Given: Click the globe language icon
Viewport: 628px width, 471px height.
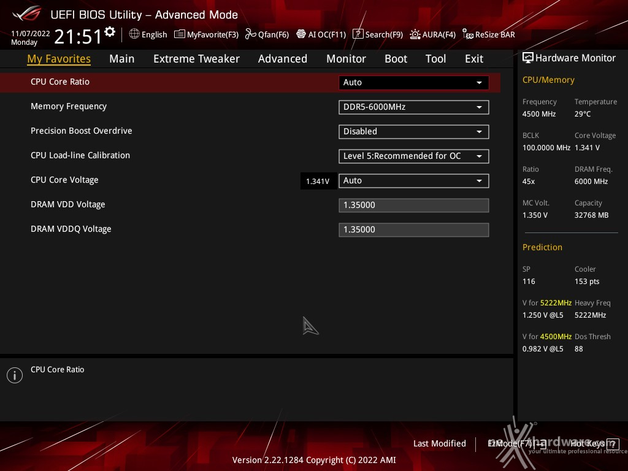Looking at the screenshot, I should click(x=134, y=34).
